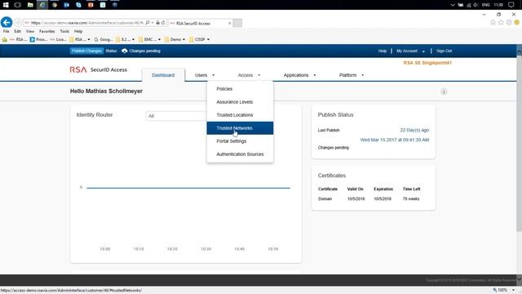Refresh the page with the reload icon
This screenshot has width=522, height=294.
tap(163, 23)
